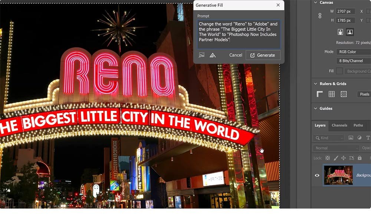
Task: Click the Generate button
Action: click(263, 55)
